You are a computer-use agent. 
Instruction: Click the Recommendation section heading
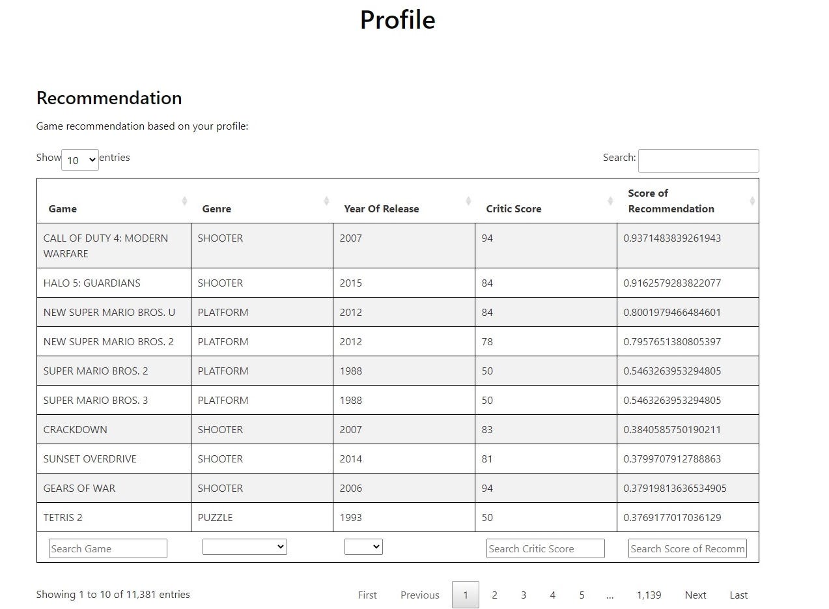109,98
